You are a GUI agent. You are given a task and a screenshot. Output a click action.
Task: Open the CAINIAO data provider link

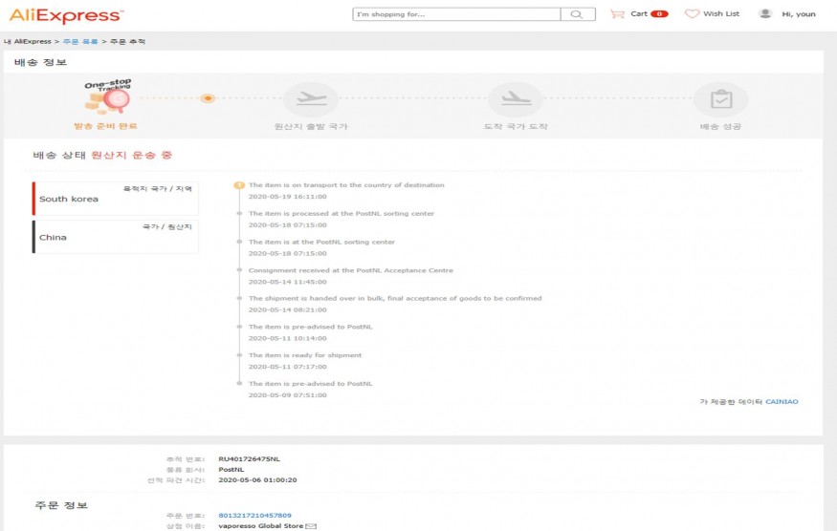(781, 402)
